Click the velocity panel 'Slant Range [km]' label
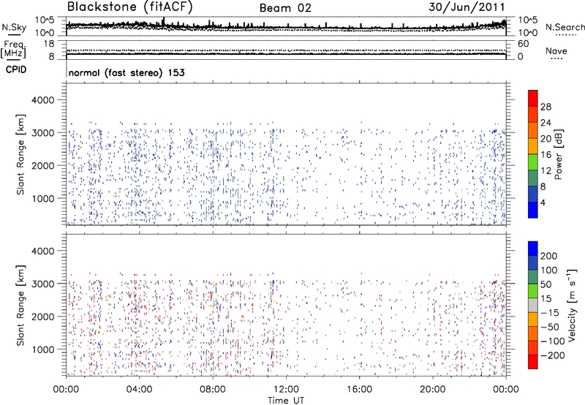The height and width of the screenshot is (405, 585). point(21,306)
